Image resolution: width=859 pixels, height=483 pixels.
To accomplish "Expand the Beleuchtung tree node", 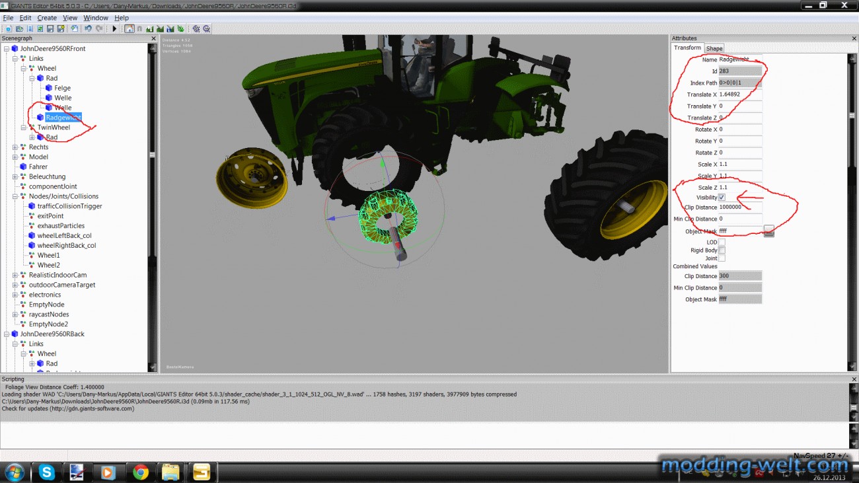I will (15, 176).
